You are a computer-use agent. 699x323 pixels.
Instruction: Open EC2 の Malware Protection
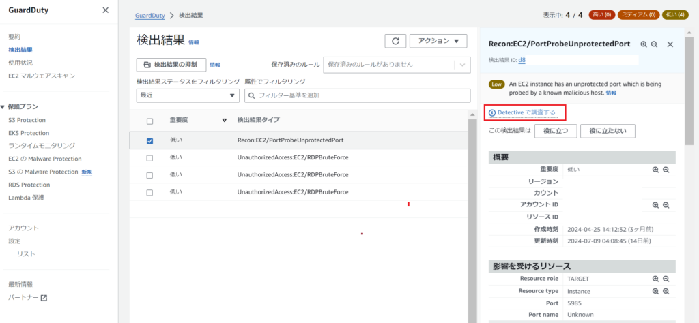click(x=45, y=159)
